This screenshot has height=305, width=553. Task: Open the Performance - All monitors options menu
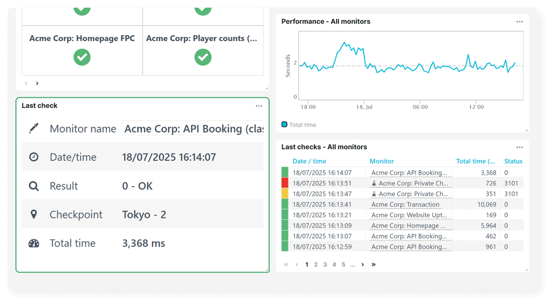[x=519, y=21]
